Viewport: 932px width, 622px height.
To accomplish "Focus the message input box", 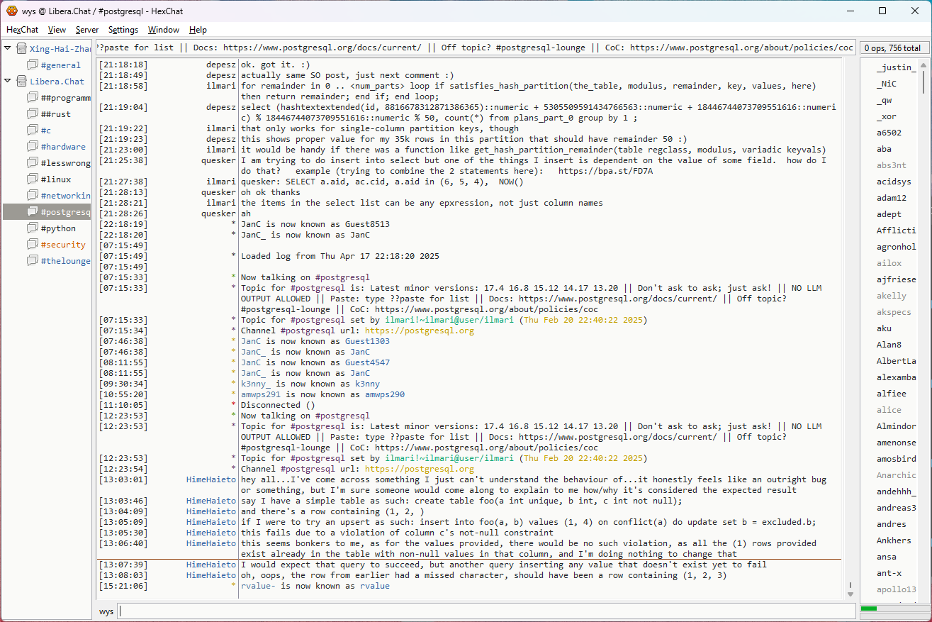I will click(x=485, y=611).
